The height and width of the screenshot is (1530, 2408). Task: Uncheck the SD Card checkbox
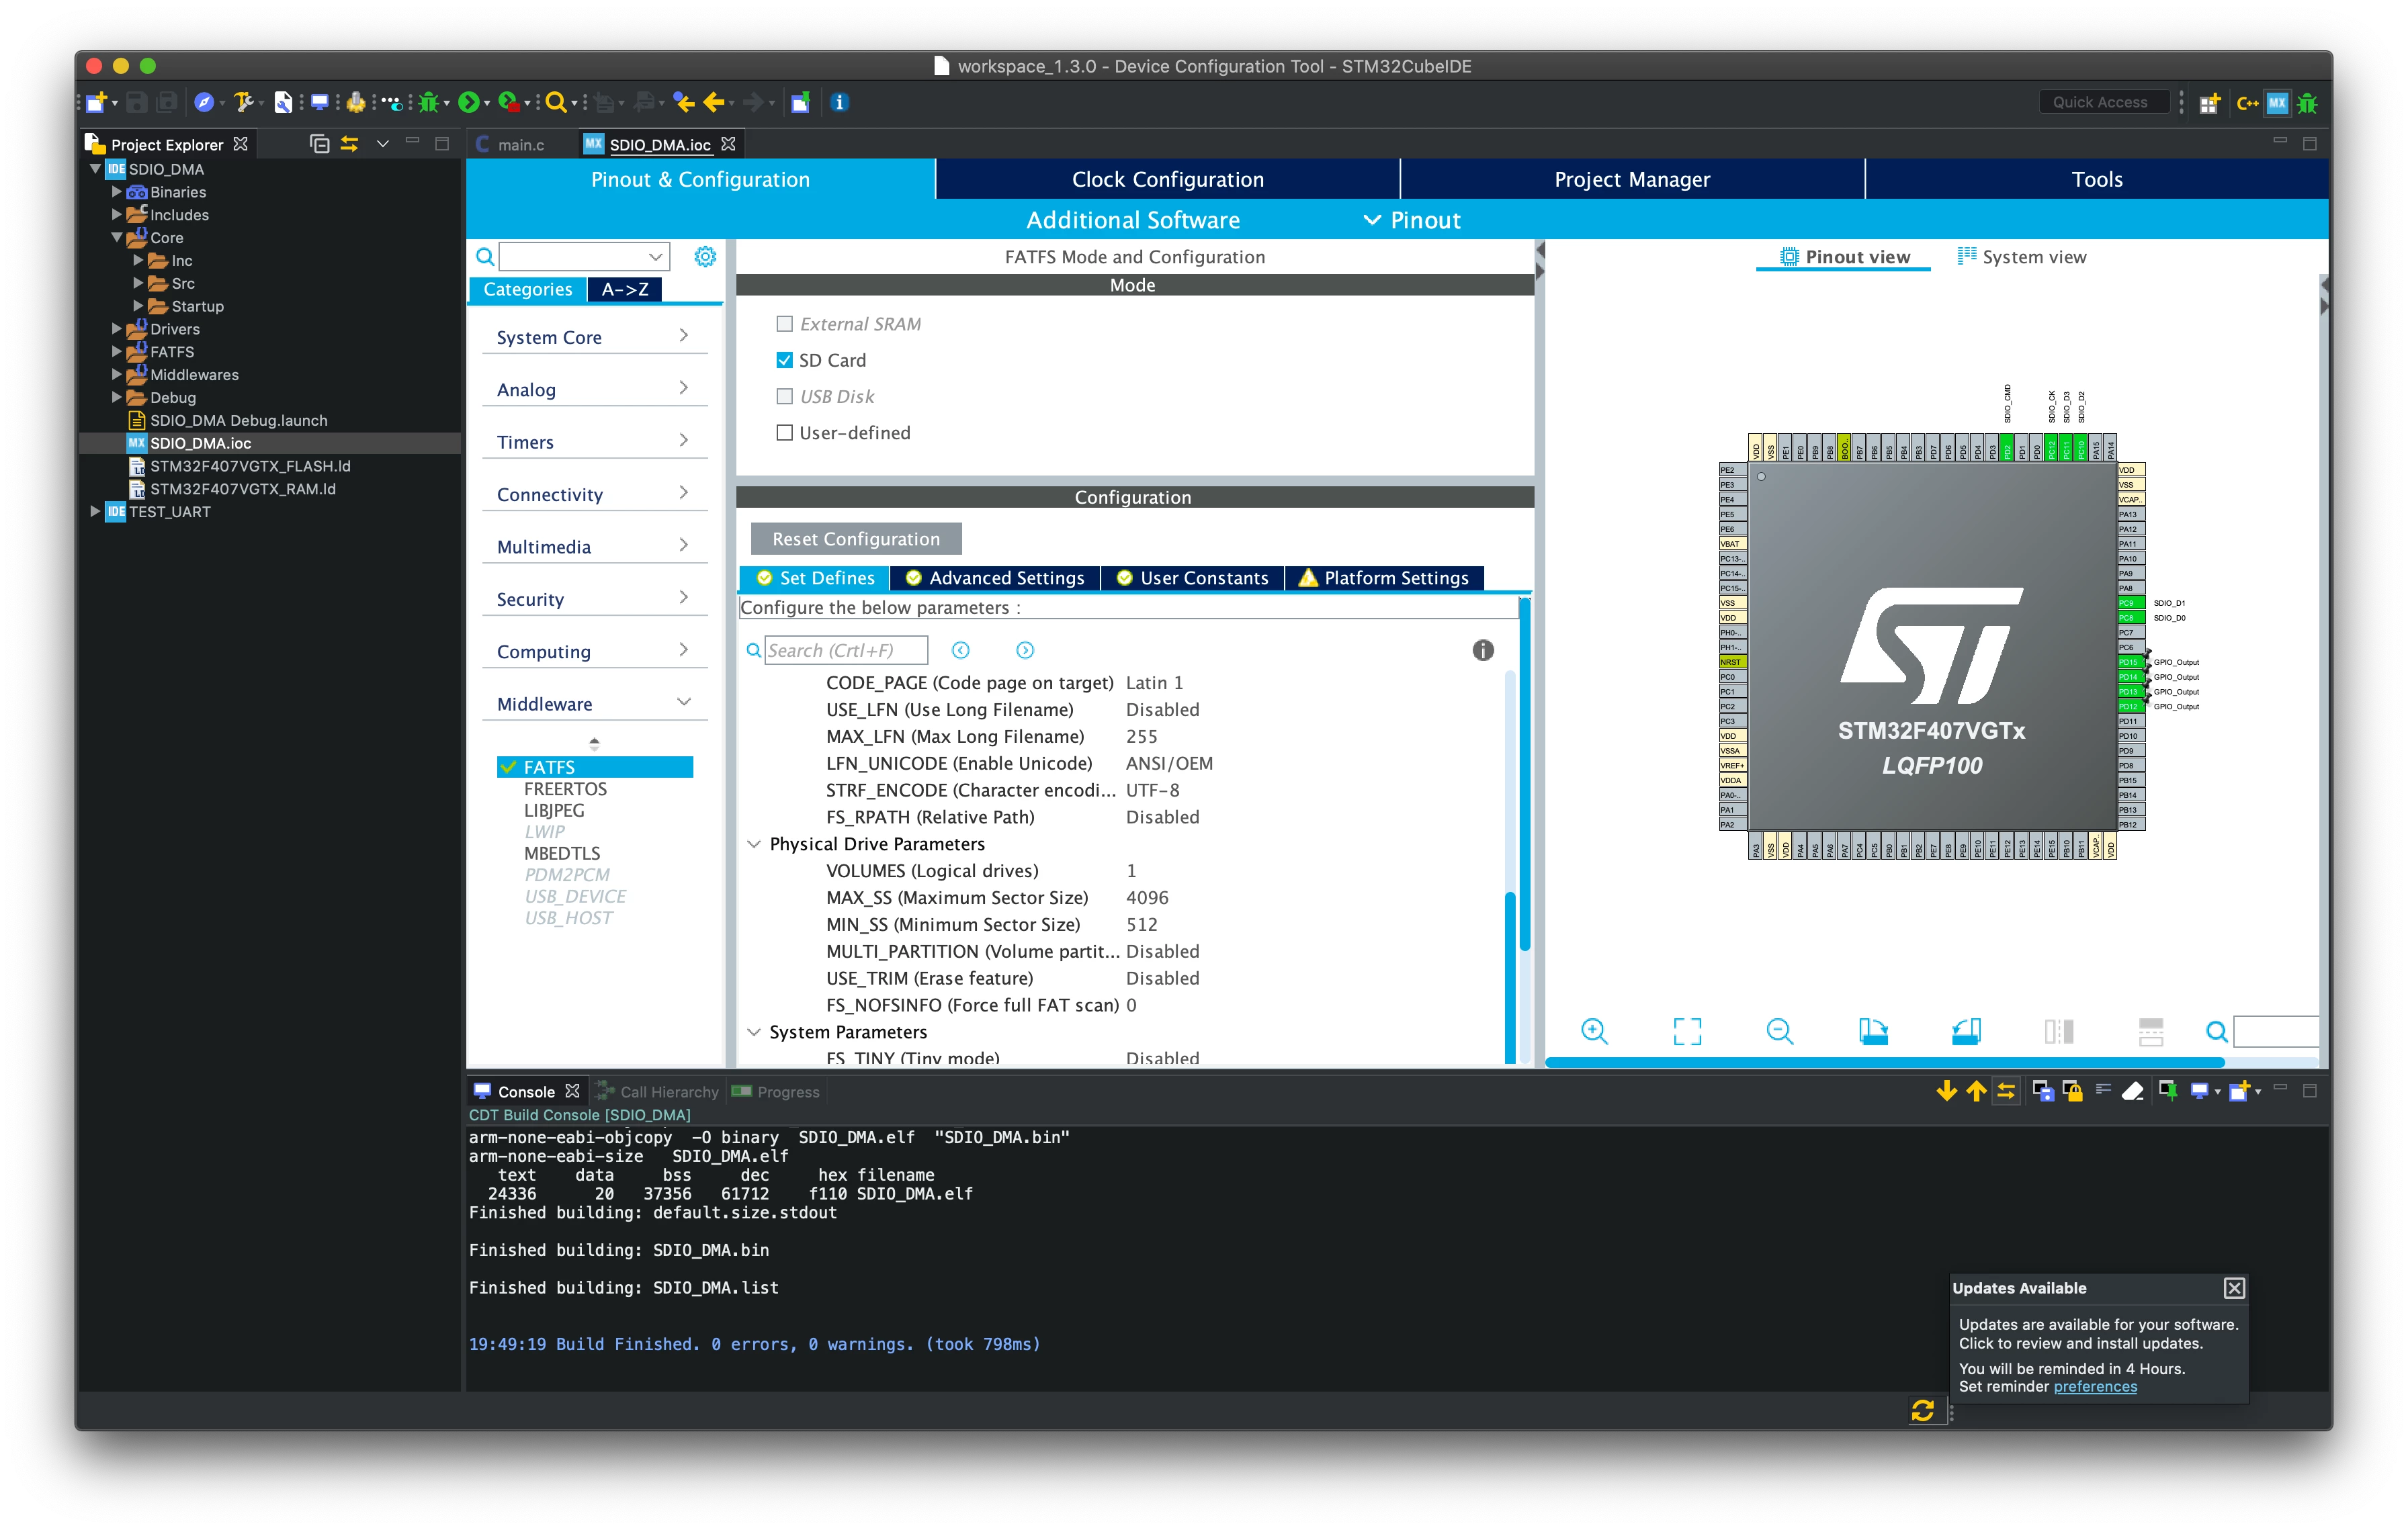pos(785,360)
